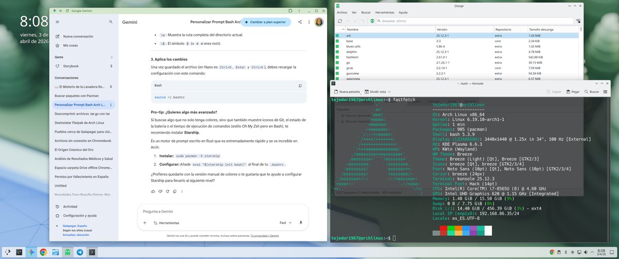Click the plus attach button in prompt
Image resolution: width=619 pixels, height=259 pixels.
pyautogui.click(x=145, y=223)
